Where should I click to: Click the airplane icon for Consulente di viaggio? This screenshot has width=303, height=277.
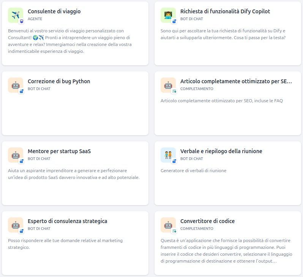pyautogui.click(x=15, y=15)
